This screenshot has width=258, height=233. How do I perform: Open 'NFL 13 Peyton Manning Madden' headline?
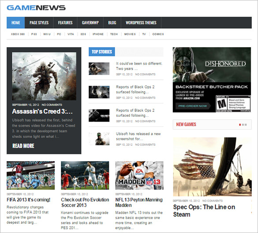click(x=139, y=203)
